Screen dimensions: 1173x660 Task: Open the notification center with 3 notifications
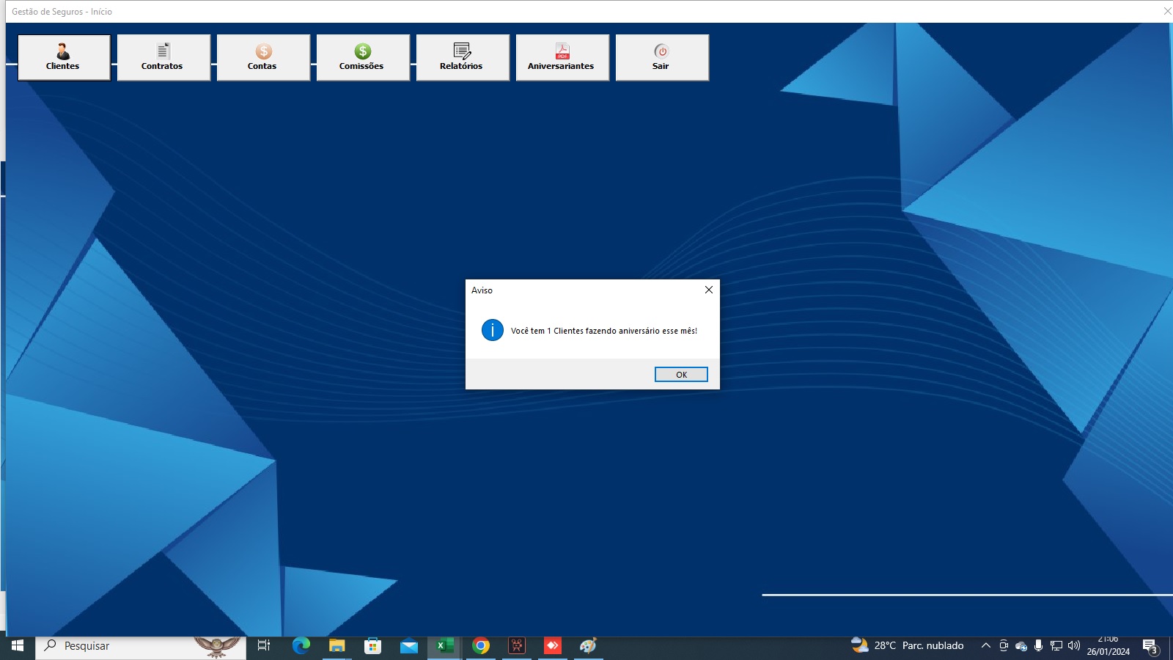1150,646
